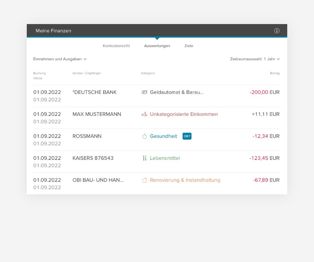Open the Gesundheit category link
Viewport: 314px width, 262px height.
(163, 136)
